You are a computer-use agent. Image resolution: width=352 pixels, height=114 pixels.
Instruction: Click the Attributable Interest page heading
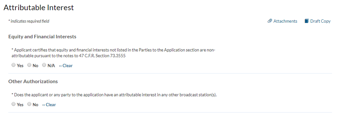tap(39, 7)
